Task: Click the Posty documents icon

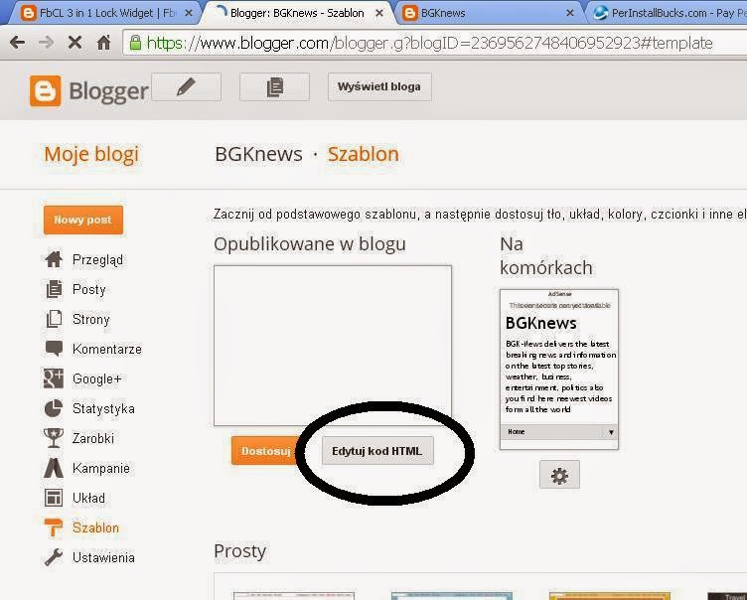Action: [x=54, y=289]
